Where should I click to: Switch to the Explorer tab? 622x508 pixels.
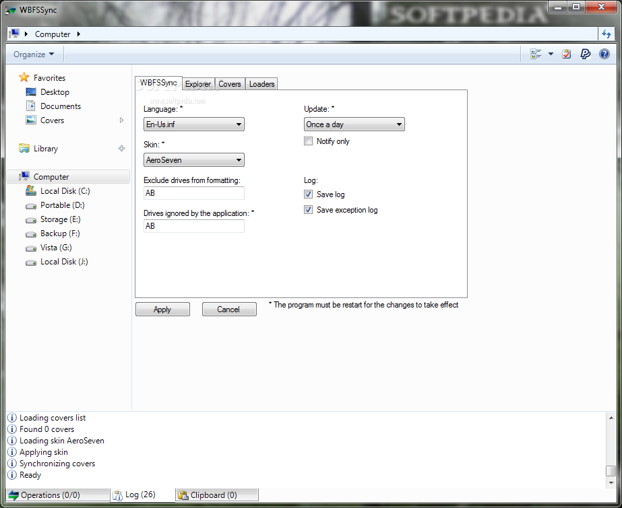(x=198, y=84)
